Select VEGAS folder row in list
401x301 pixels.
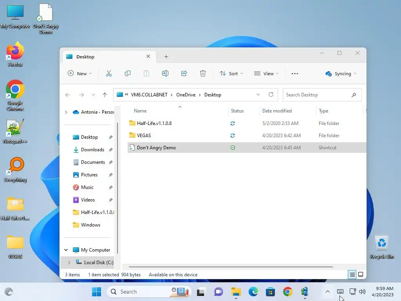247,135
